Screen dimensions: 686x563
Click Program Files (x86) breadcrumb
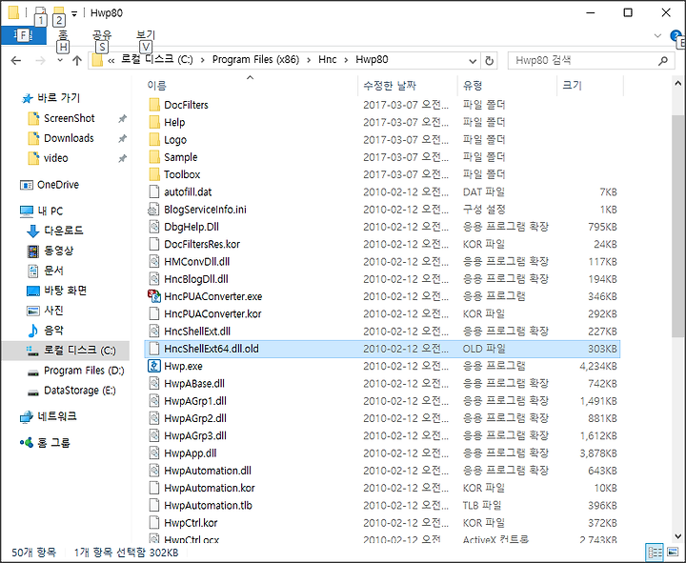(x=255, y=59)
